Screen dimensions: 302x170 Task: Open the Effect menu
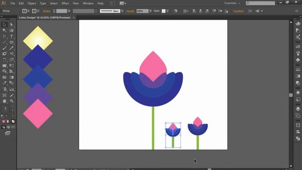(x=65, y=3)
